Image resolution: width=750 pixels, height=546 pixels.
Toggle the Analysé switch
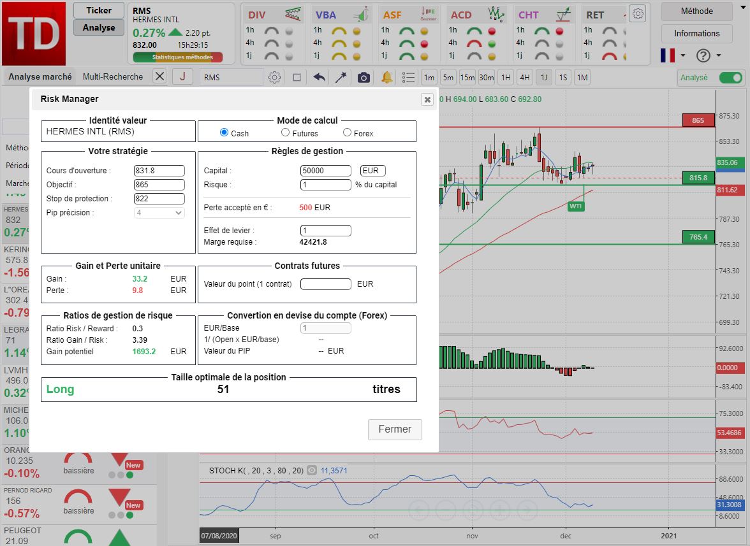[731, 77]
